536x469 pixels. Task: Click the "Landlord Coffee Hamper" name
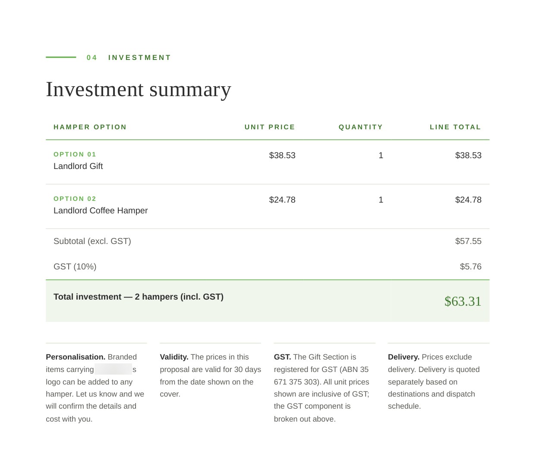pos(101,211)
